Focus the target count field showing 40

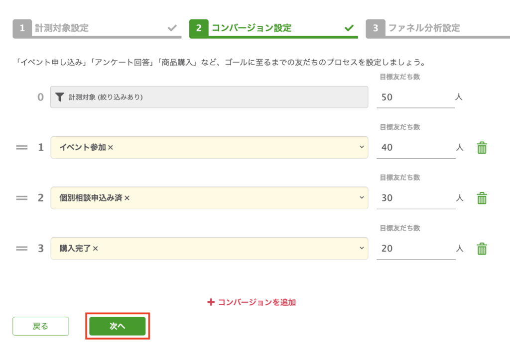pos(415,148)
